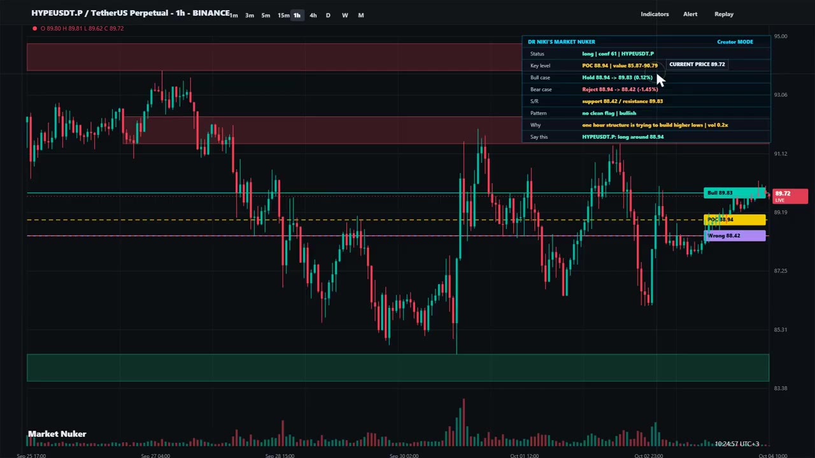Select the purple Wrong 88.42 level label
Screen dimensions: 815x458
point(735,236)
